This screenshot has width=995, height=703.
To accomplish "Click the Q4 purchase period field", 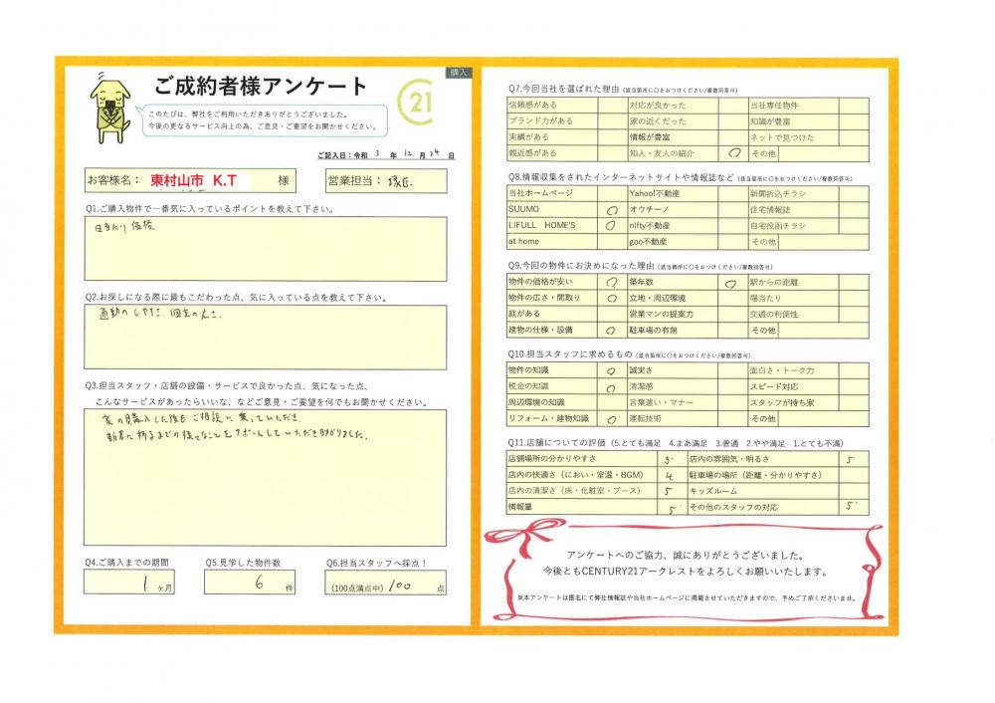I will click(x=139, y=584).
